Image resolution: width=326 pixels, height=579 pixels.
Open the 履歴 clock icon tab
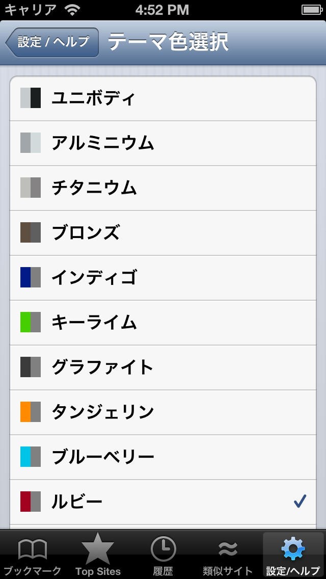click(163, 549)
